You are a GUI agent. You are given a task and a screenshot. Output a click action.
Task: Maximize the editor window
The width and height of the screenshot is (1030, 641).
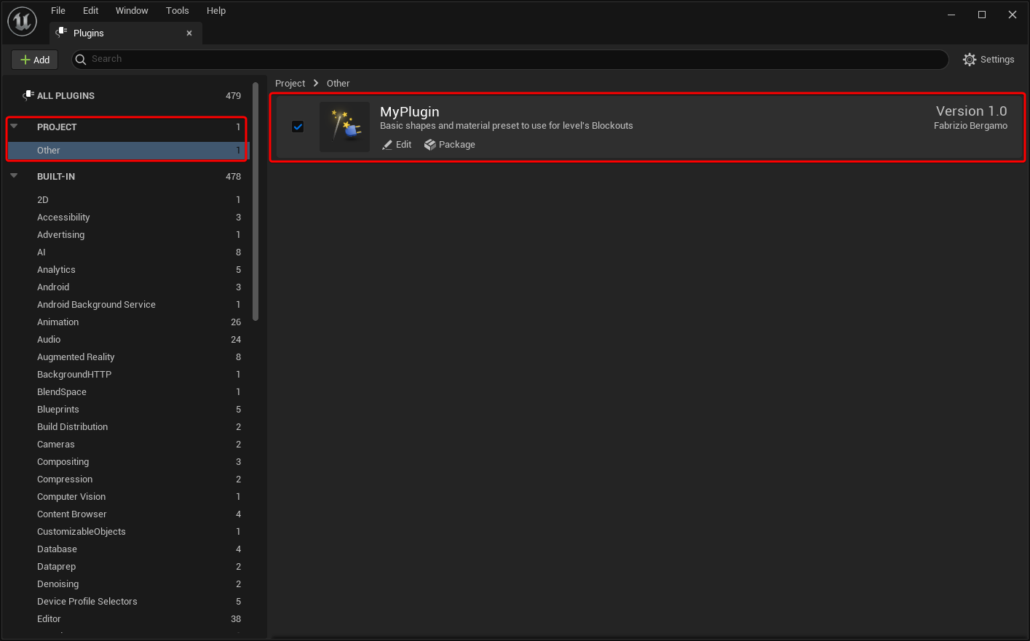[x=982, y=15]
